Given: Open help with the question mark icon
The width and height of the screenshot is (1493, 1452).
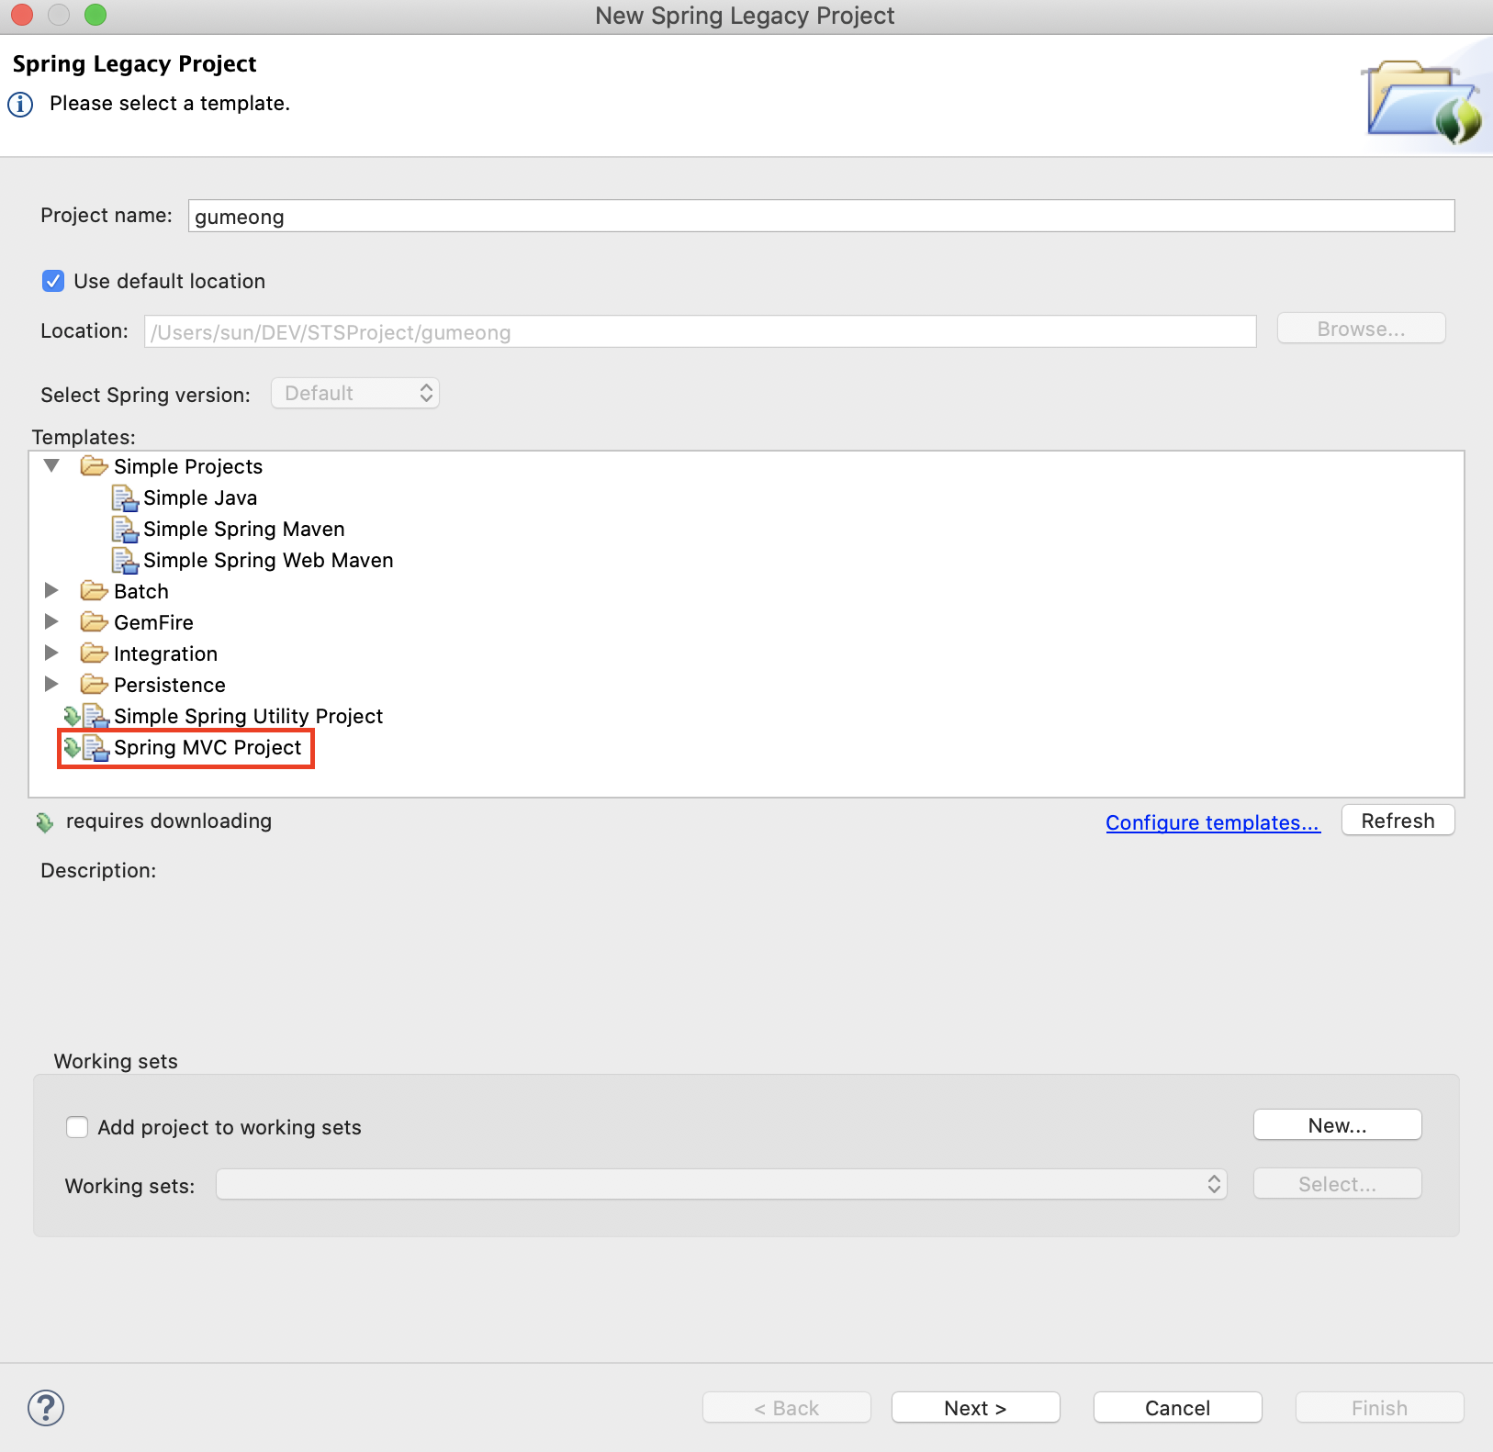Looking at the screenshot, I should [x=46, y=1408].
